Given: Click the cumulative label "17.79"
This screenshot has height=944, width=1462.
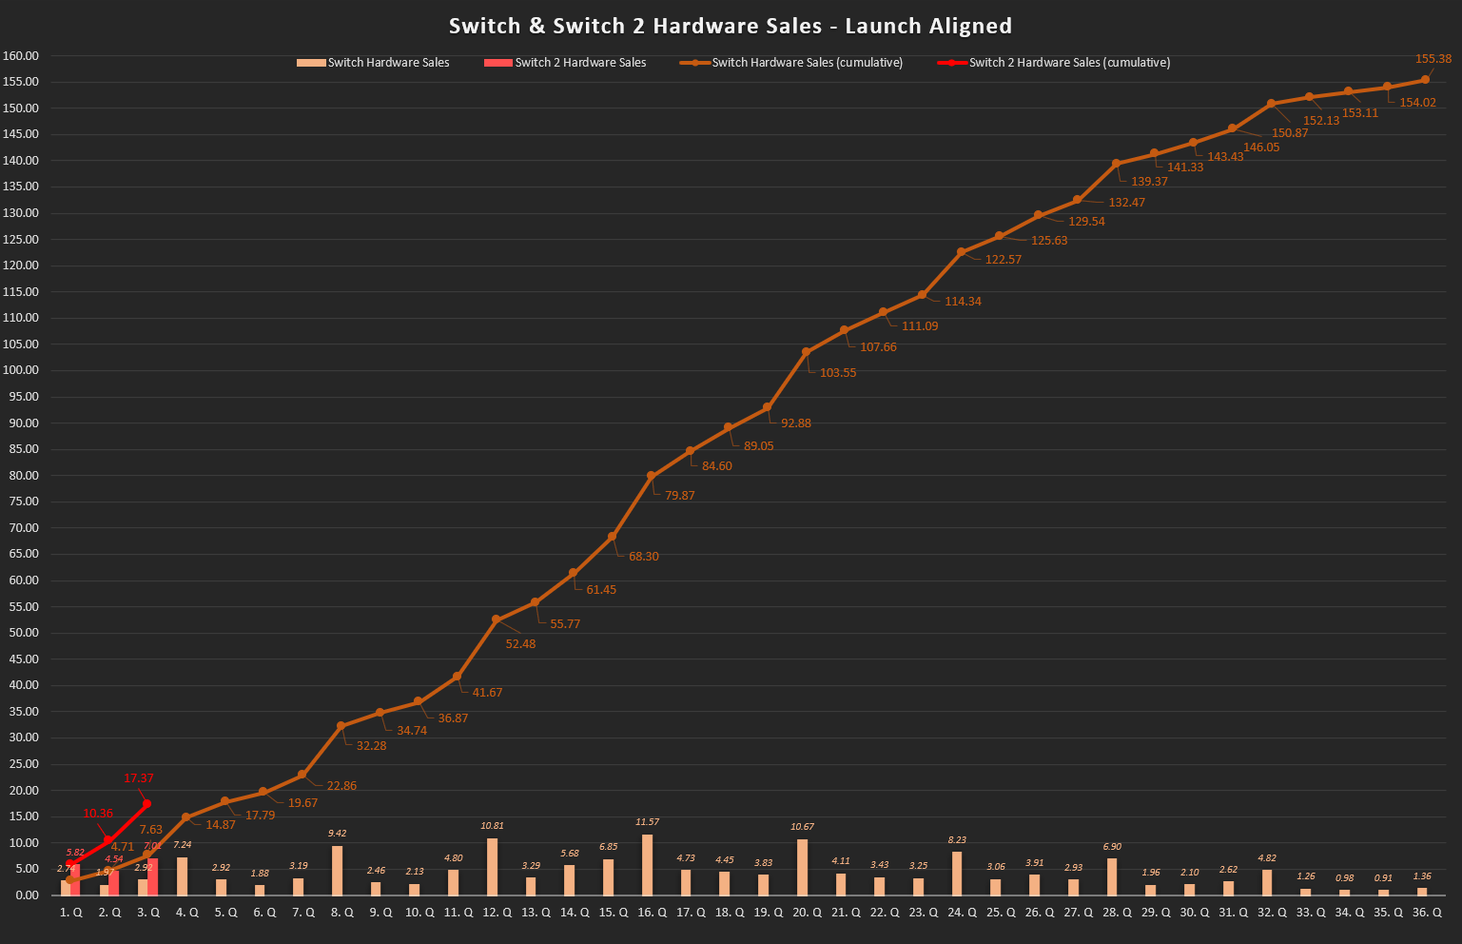Looking at the screenshot, I should click(260, 816).
